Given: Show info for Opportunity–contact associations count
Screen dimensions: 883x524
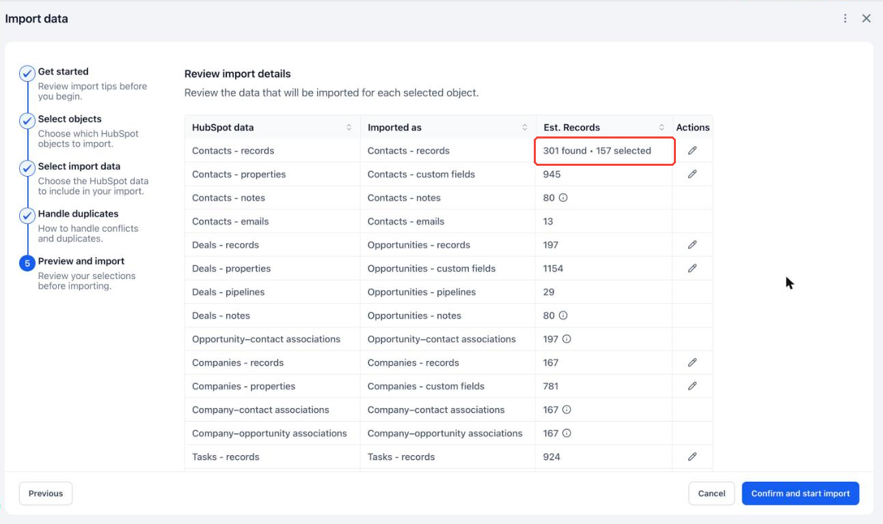Looking at the screenshot, I should pyautogui.click(x=567, y=339).
